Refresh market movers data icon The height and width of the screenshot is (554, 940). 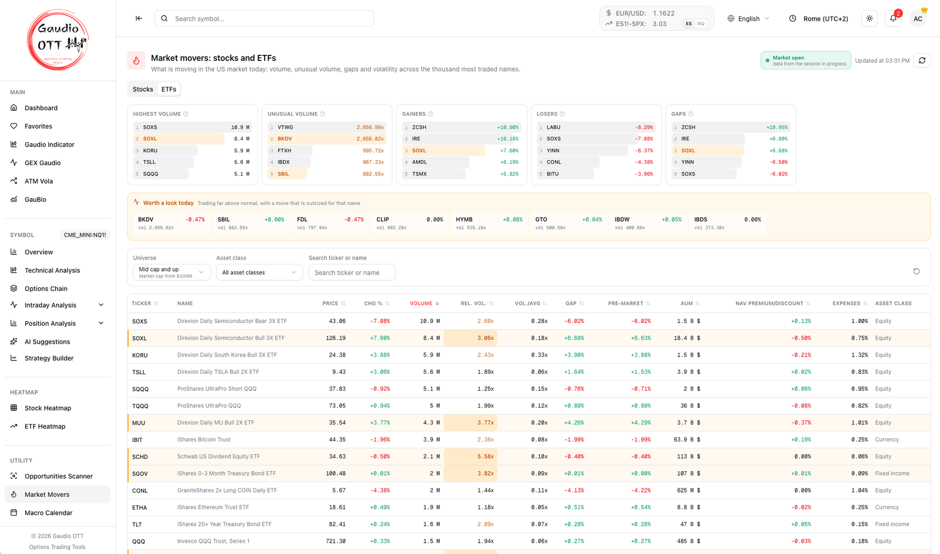click(922, 60)
